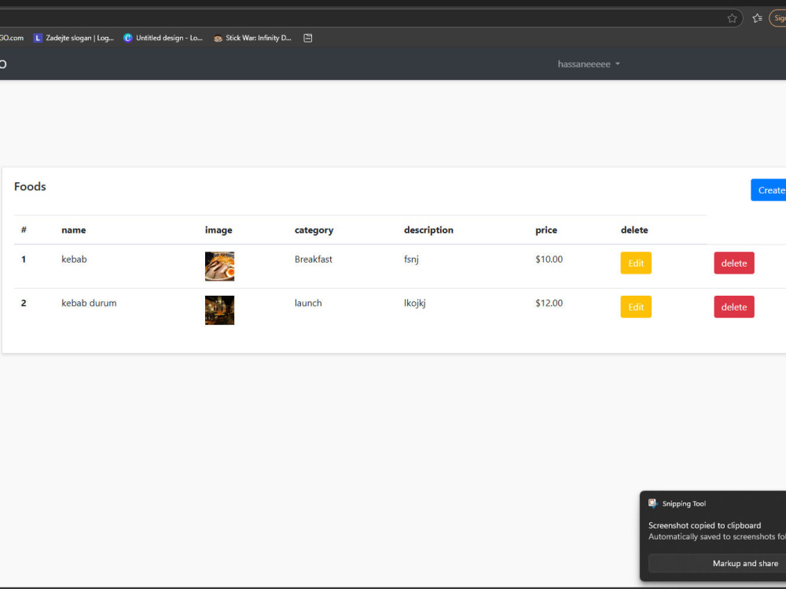Screen dimensions: 786x589
Task: Click the kebab durum name cell
Action: tap(89, 303)
